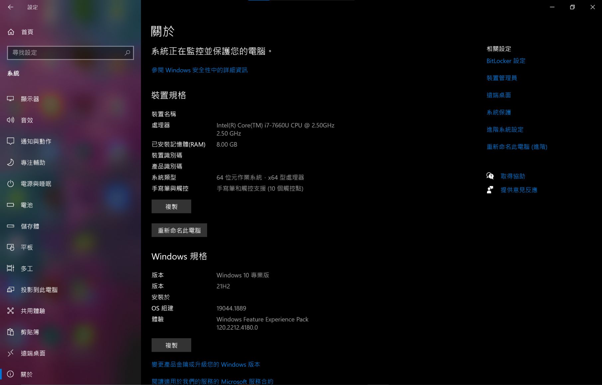This screenshot has width=602, height=385.
Task: Click the shared experiences (共用體驗) icon
Action: [11, 311]
